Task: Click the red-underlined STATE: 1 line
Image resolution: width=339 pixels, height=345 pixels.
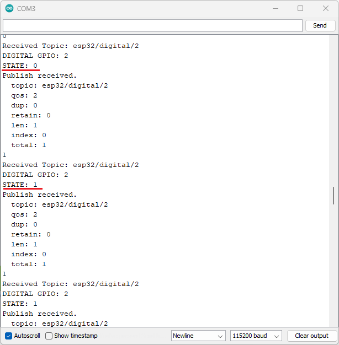Action: 20,185
